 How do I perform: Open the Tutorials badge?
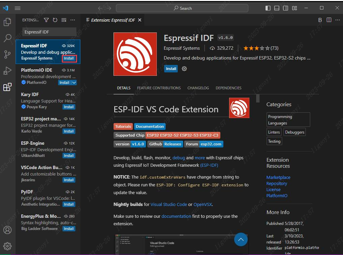tap(123, 126)
